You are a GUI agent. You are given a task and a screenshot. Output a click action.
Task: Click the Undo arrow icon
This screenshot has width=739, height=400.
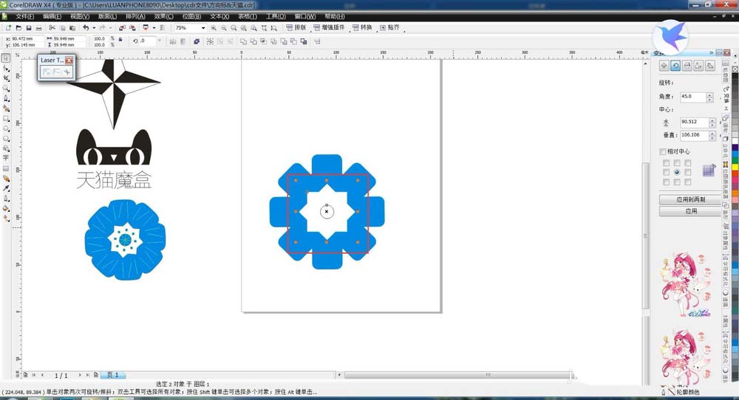point(85,28)
